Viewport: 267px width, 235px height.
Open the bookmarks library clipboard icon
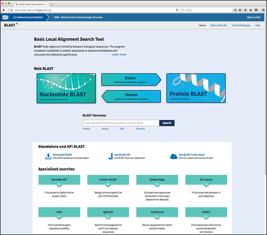coord(240,10)
